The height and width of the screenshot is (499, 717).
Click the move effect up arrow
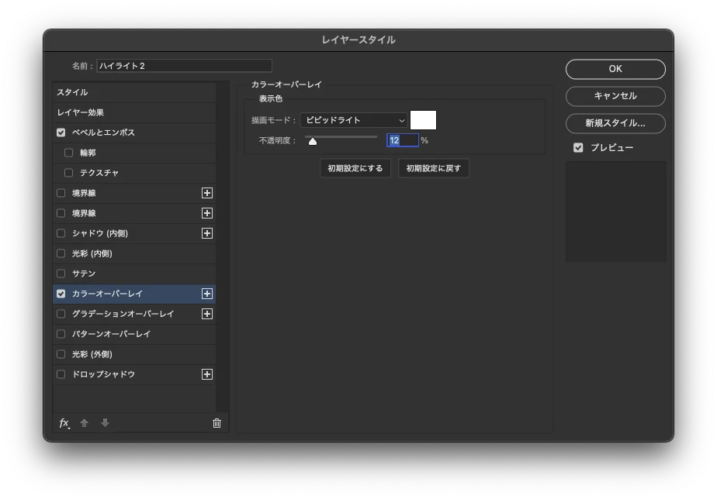(x=84, y=423)
